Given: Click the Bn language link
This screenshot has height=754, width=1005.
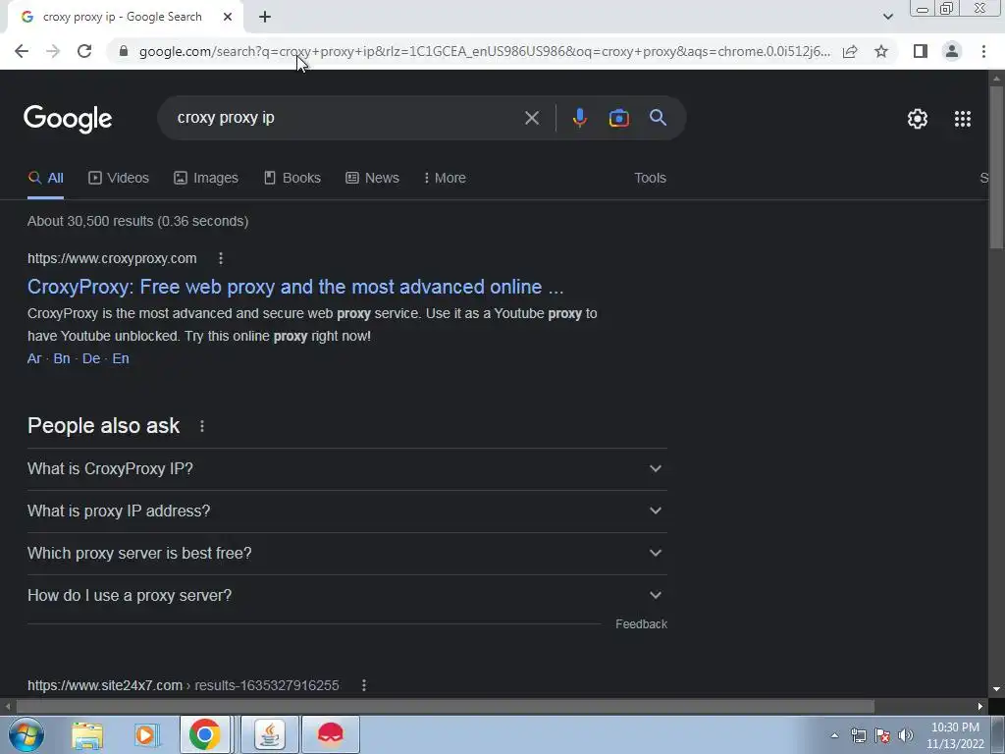Looking at the screenshot, I should (x=62, y=358).
